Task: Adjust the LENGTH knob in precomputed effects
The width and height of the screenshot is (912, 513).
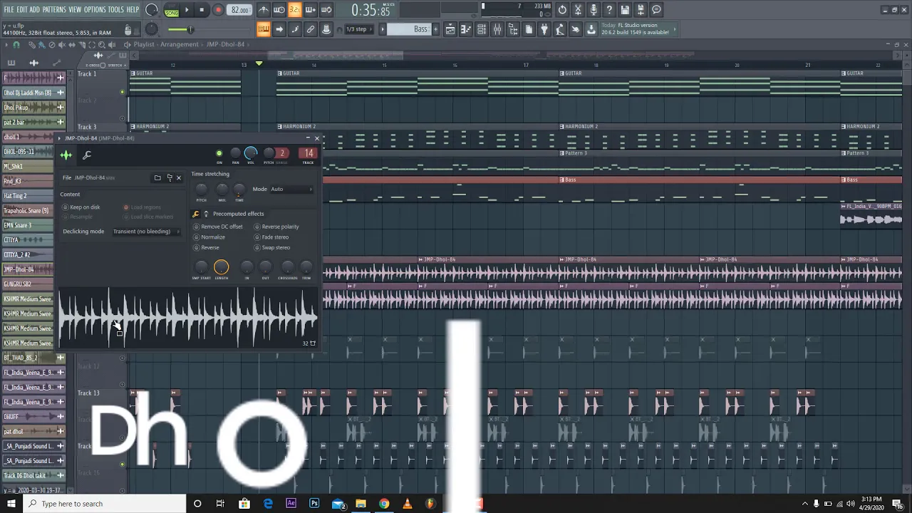Action: pos(221,267)
